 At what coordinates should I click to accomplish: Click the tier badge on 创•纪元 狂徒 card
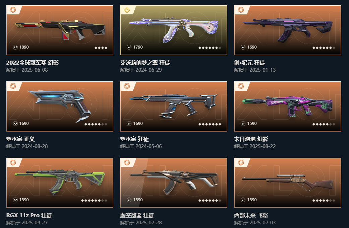coord(241,10)
